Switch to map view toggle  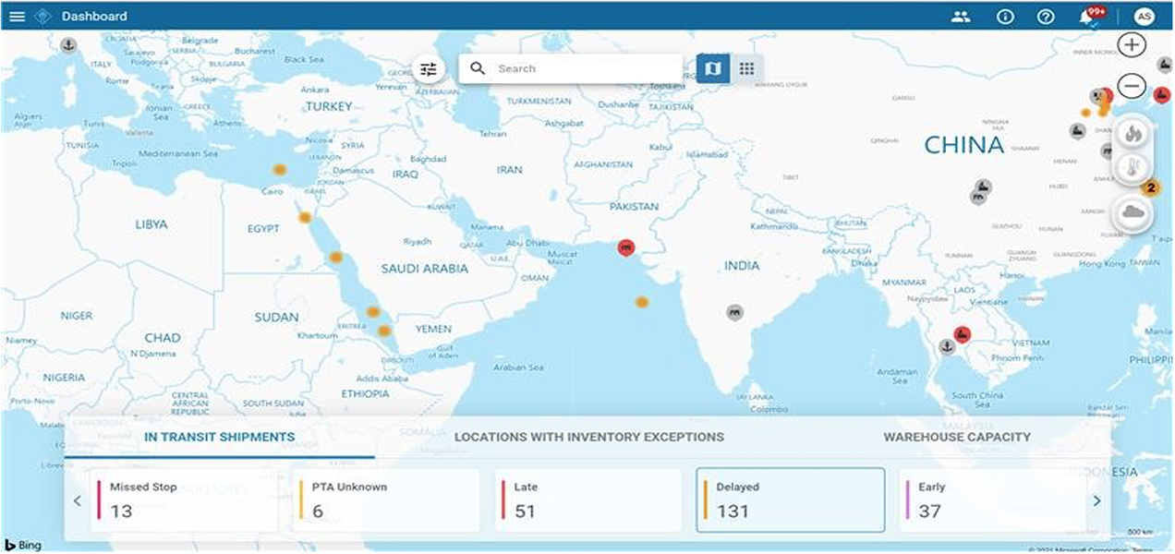pos(712,69)
